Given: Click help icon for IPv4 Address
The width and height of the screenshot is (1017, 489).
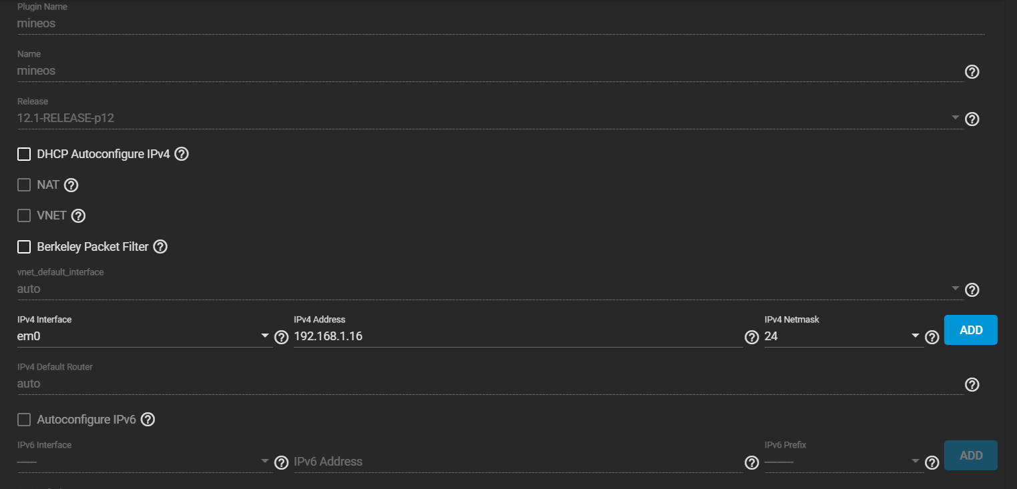Looking at the screenshot, I should tap(752, 337).
